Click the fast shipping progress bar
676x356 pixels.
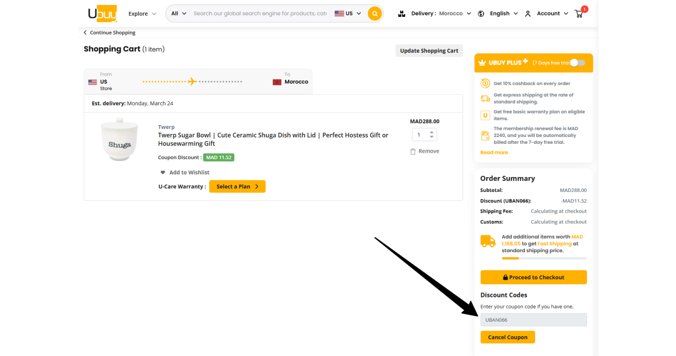pyautogui.click(x=545, y=258)
